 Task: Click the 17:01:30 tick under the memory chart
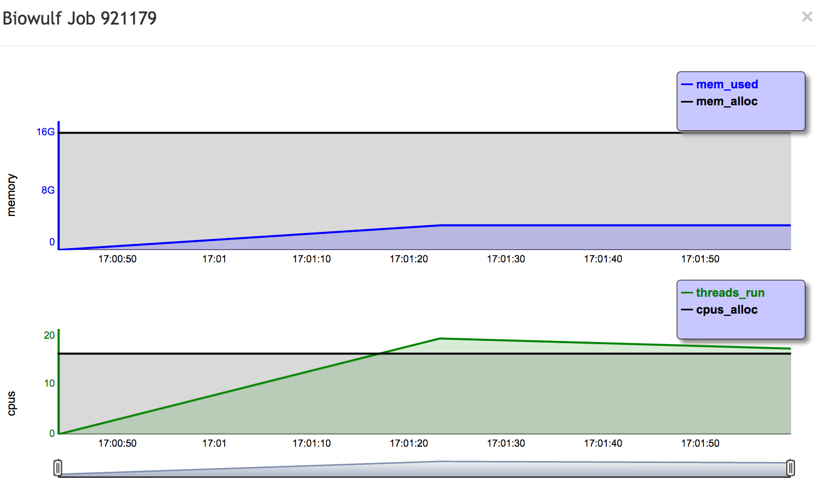(x=505, y=259)
